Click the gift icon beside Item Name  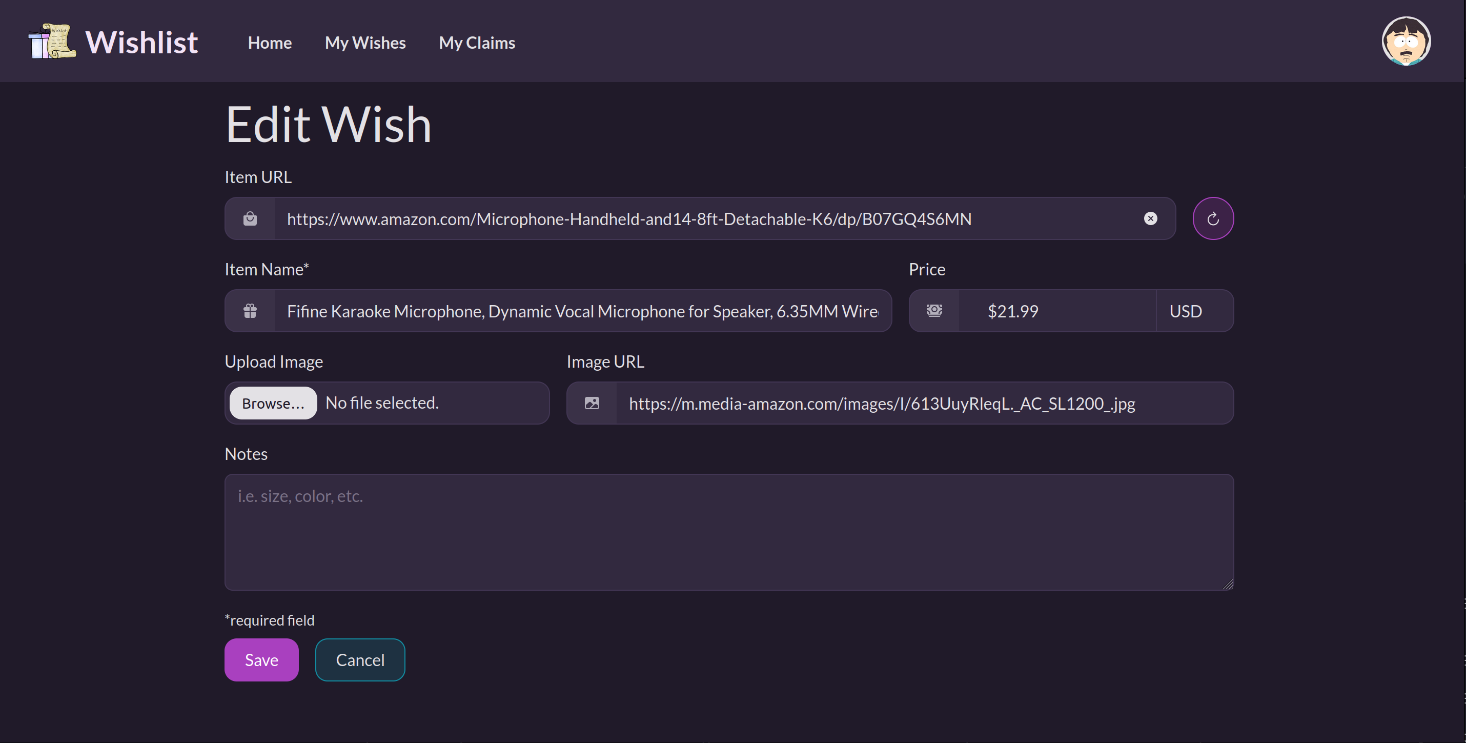point(250,311)
